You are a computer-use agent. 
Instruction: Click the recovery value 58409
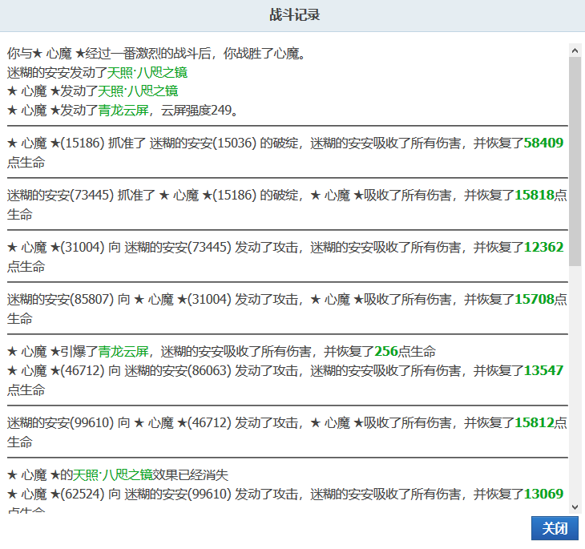(x=543, y=143)
